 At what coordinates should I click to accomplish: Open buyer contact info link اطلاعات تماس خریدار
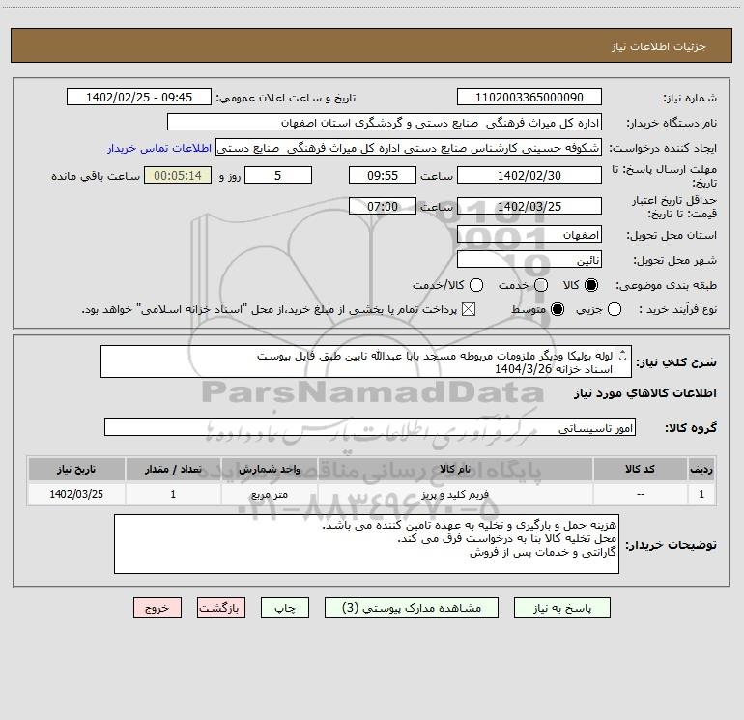(159, 148)
